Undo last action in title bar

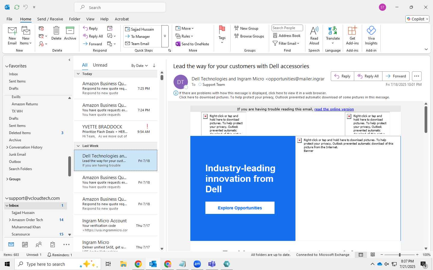(x=26, y=7)
